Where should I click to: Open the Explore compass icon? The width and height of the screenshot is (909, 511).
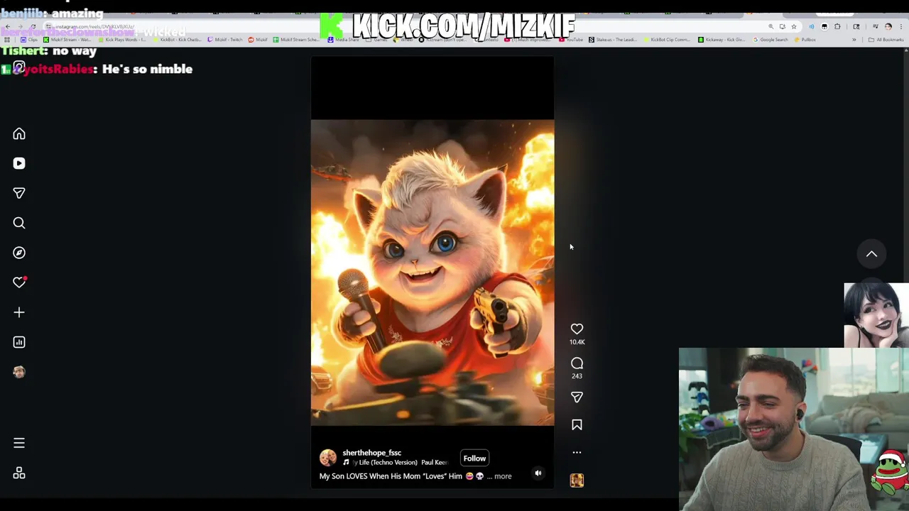[19, 253]
